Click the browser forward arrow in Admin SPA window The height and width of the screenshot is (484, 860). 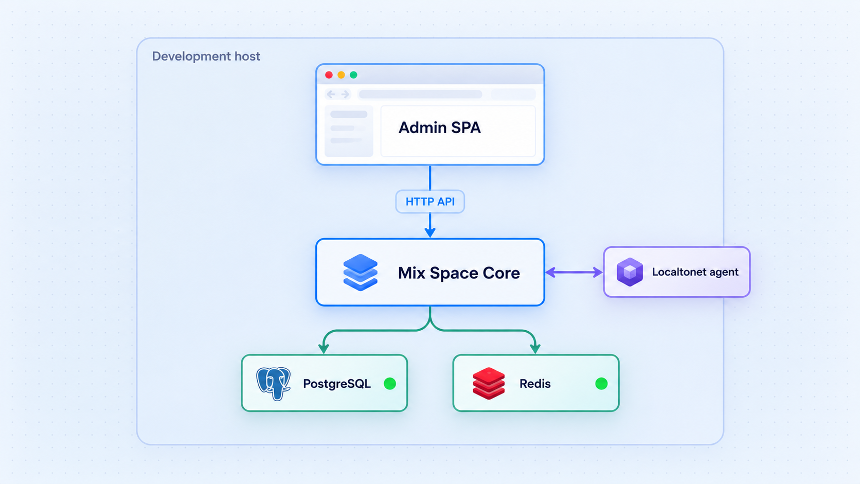[x=345, y=94]
